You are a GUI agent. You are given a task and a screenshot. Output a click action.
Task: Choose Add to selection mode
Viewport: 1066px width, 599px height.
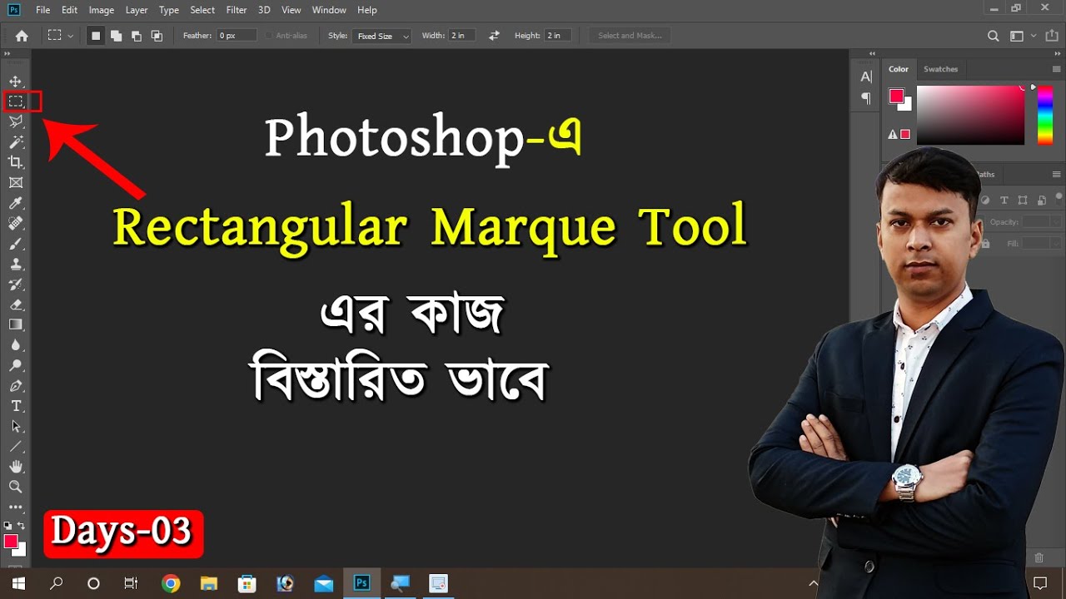(x=116, y=36)
